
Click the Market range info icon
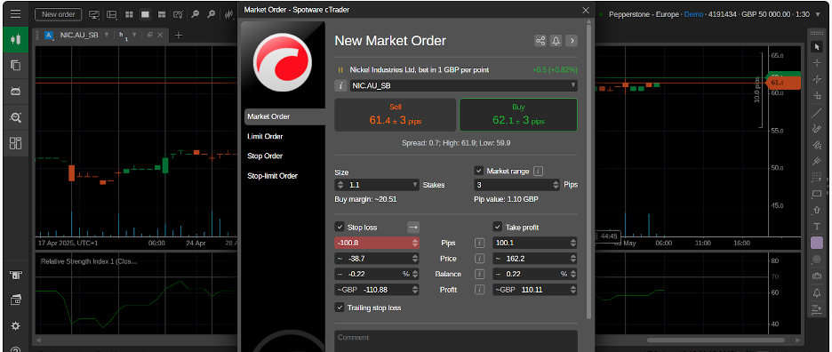pos(538,171)
